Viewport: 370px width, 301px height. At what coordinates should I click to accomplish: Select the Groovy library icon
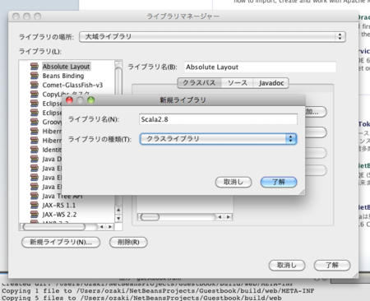tap(35, 122)
